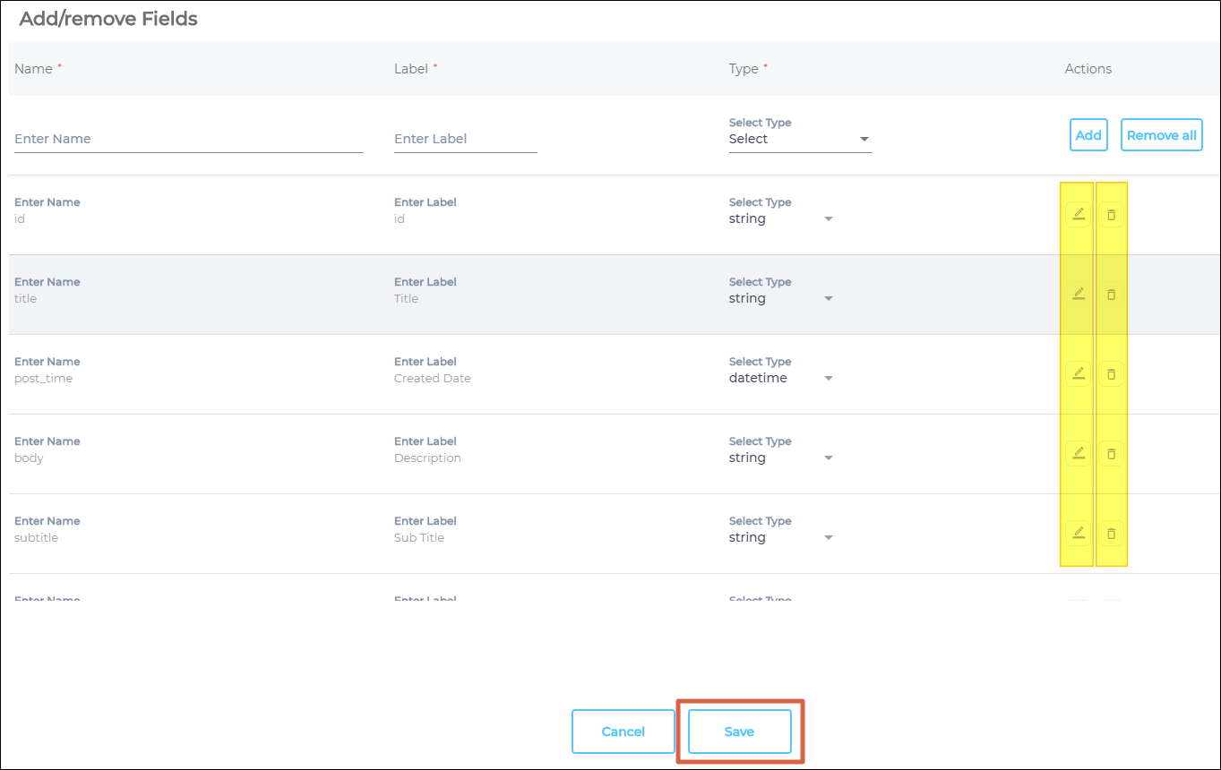Edit the title field row
This screenshot has height=770, width=1221.
click(x=1079, y=295)
